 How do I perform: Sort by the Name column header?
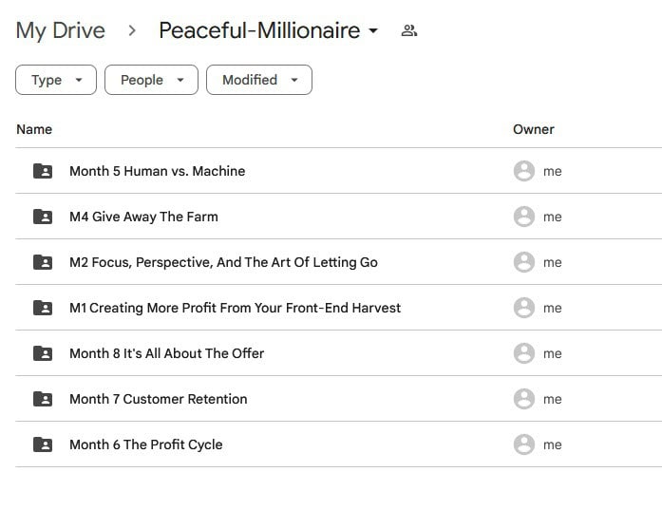(x=34, y=129)
